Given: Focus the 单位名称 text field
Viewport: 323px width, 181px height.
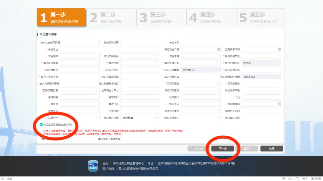Looking at the screenshot, I should [x=231, y=43].
